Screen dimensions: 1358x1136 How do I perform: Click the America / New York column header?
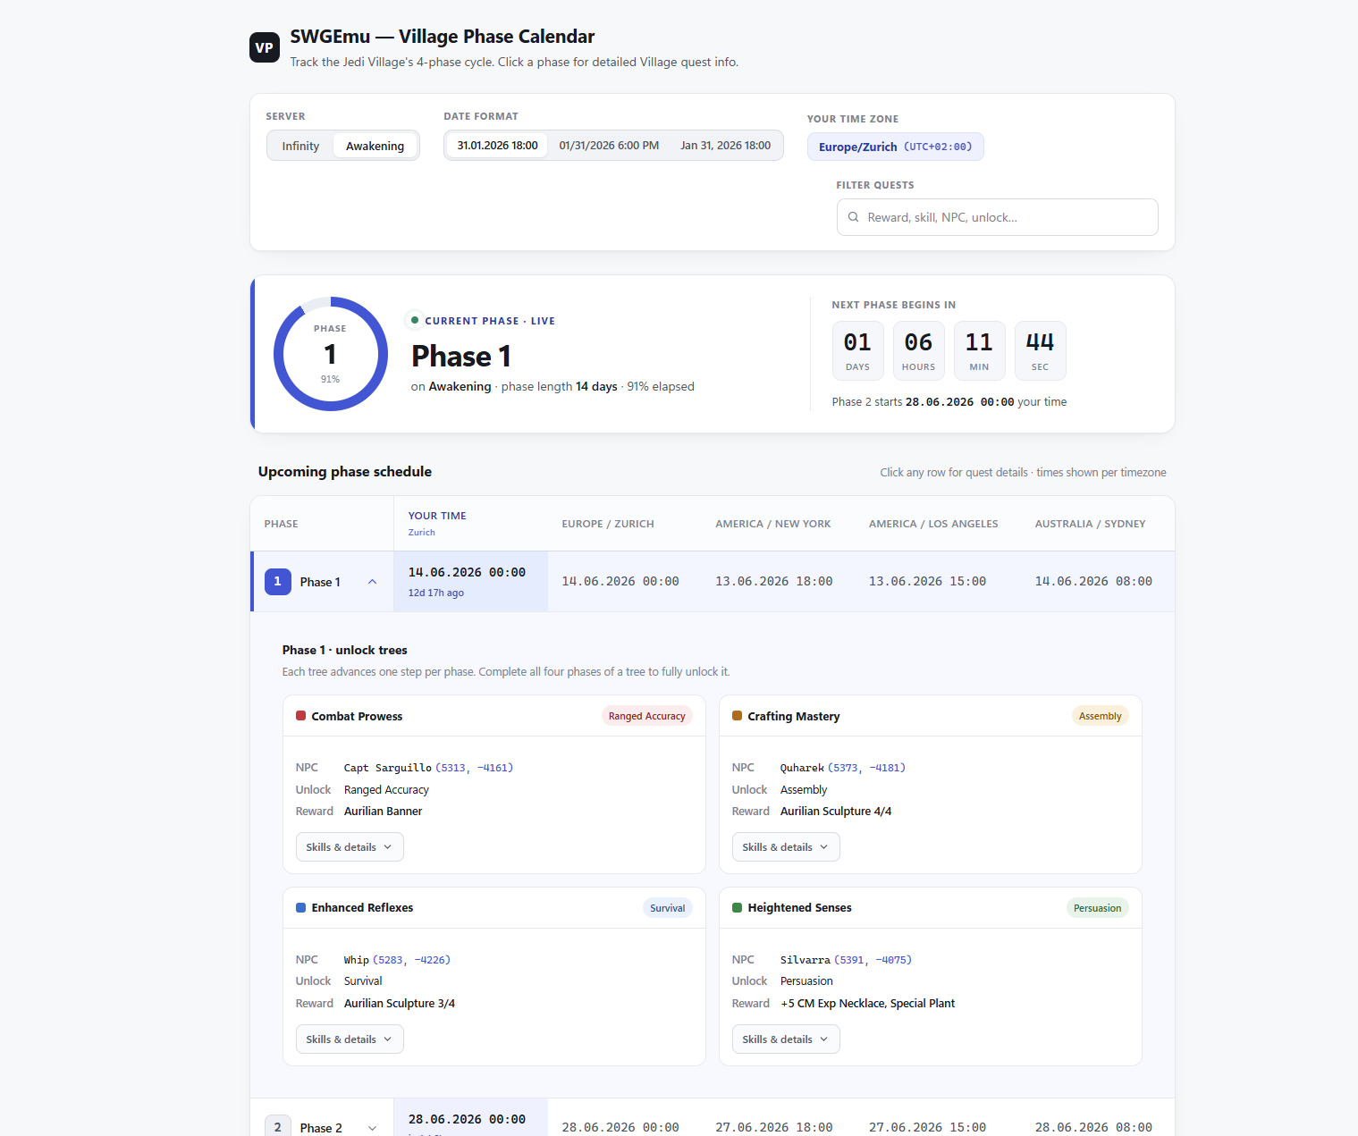(x=773, y=524)
